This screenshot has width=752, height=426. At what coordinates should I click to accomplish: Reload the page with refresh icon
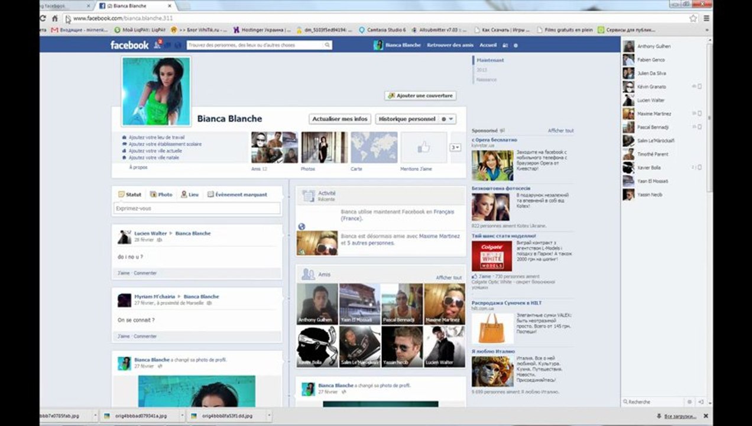tap(43, 18)
